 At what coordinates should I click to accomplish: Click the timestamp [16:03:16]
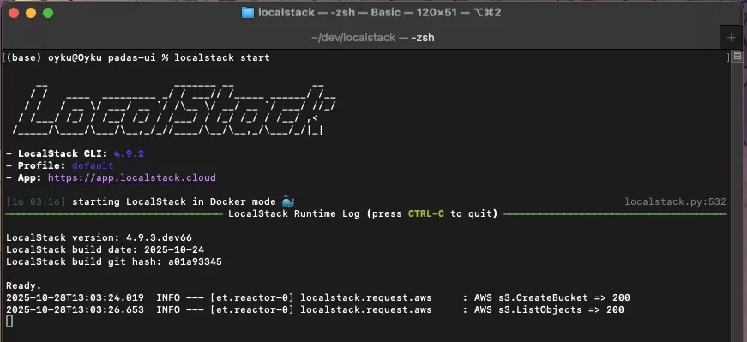36,201
